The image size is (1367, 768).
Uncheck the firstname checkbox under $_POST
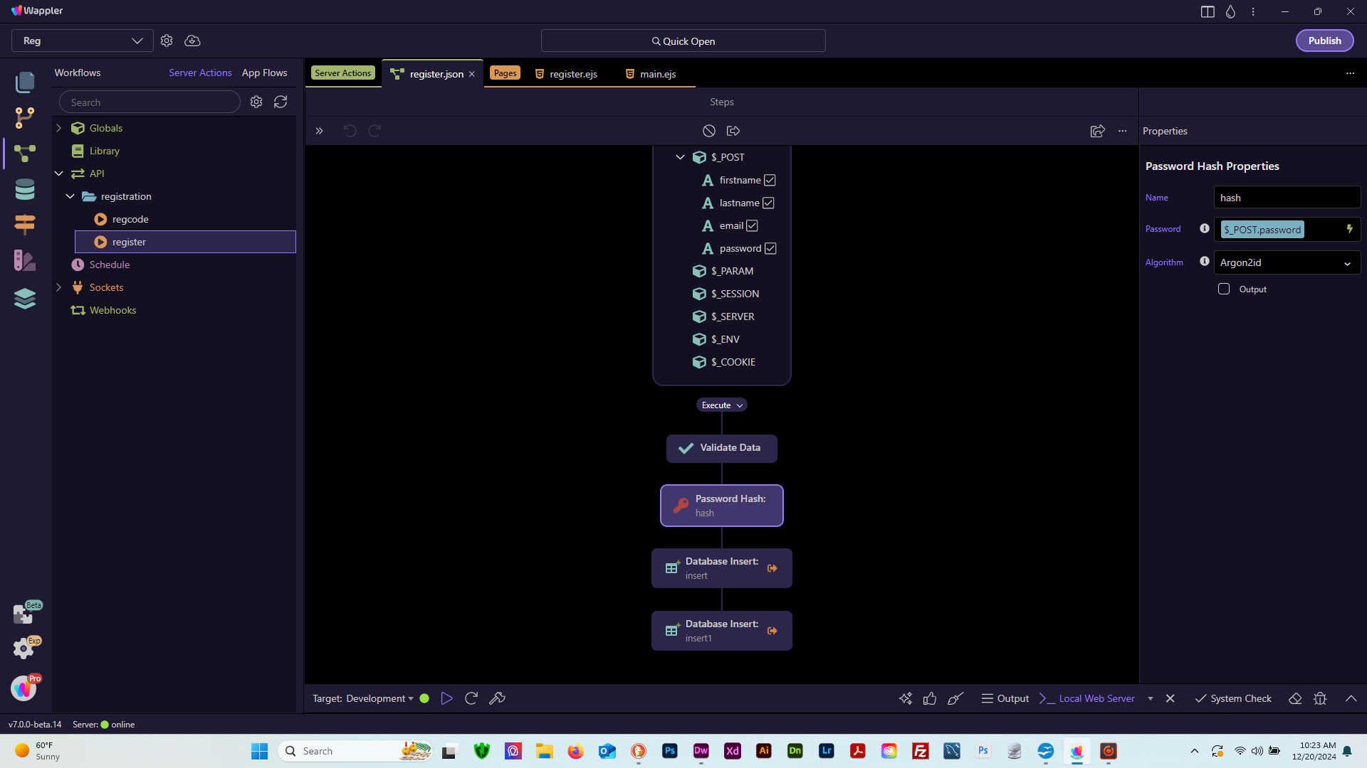coord(770,180)
